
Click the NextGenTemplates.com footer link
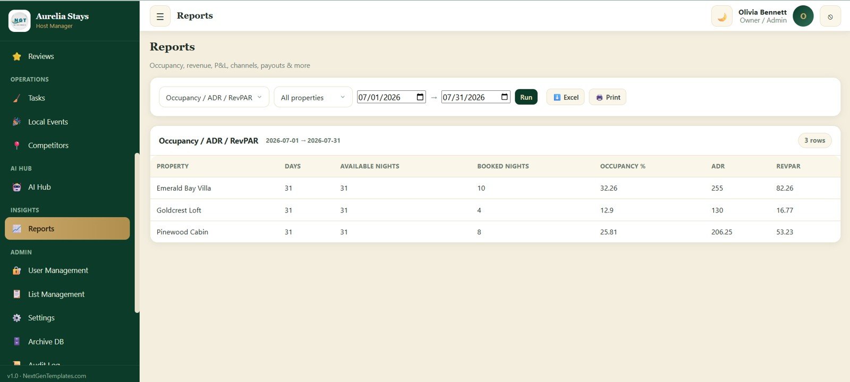click(x=54, y=376)
